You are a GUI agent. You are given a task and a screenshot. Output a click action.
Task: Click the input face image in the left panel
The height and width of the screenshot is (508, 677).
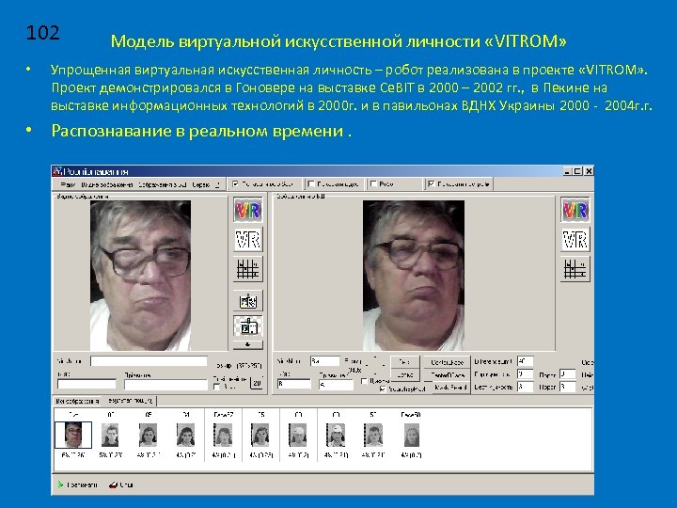[x=140, y=275]
